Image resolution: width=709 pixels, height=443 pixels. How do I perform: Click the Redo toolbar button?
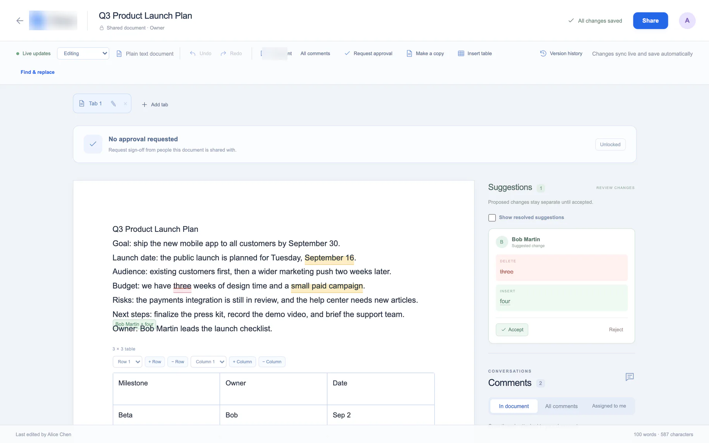coord(231,54)
